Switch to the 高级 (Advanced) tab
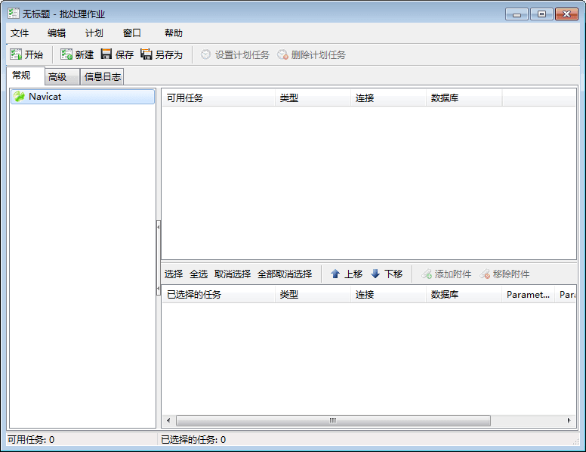The height and width of the screenshot is (452, 586). tap(57, 76)
